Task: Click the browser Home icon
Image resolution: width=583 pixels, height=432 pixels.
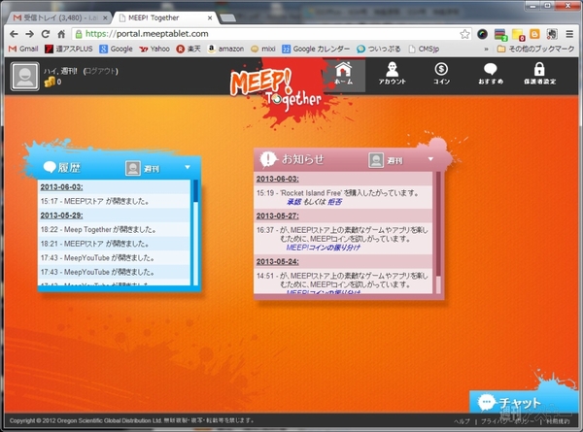Action: (x=61, y=34)
